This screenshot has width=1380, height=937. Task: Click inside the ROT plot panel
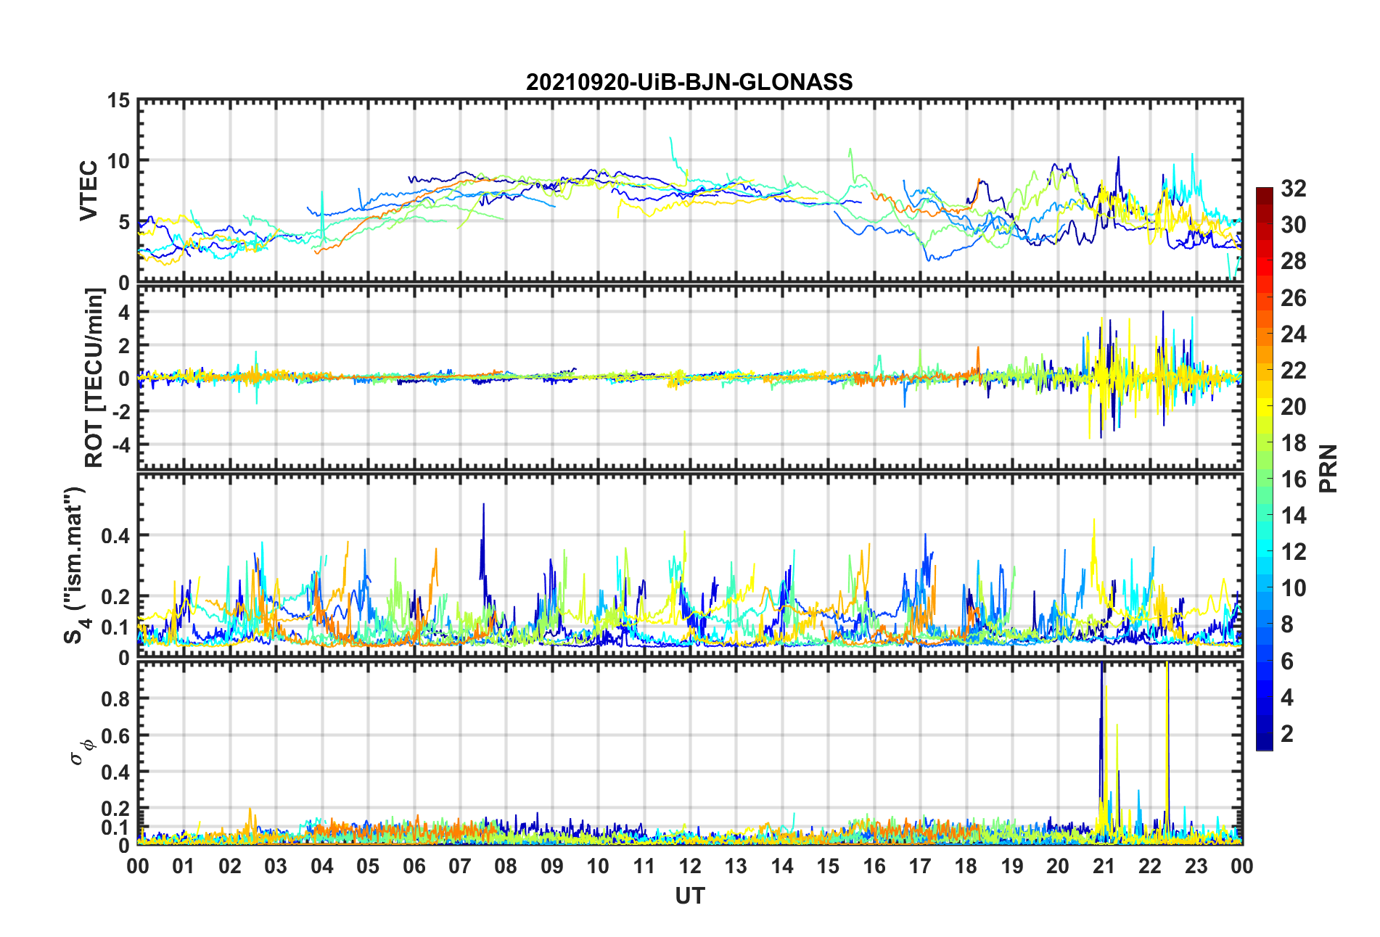[690, 378]
